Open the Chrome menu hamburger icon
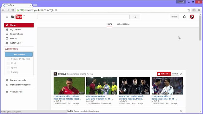This screenshot has width=203, height=114. 199,10
